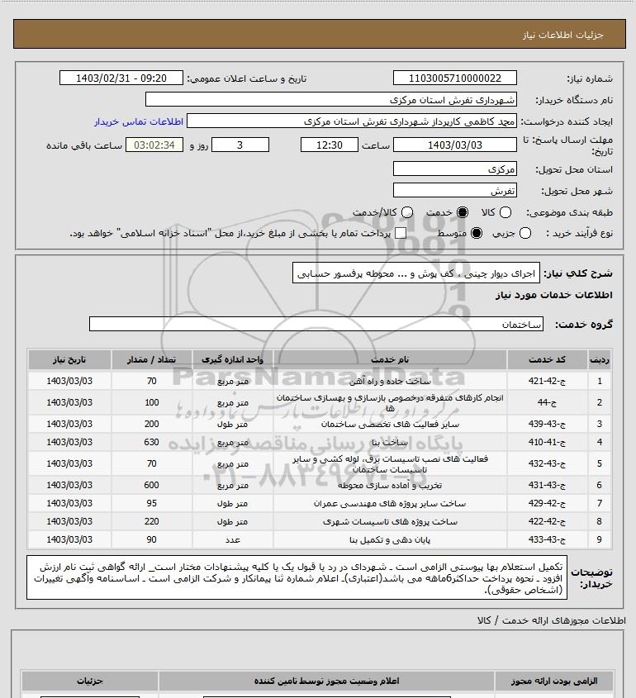Select the خدمت radio button
This screenshot has width=636, height=698.
coord(463,213)
